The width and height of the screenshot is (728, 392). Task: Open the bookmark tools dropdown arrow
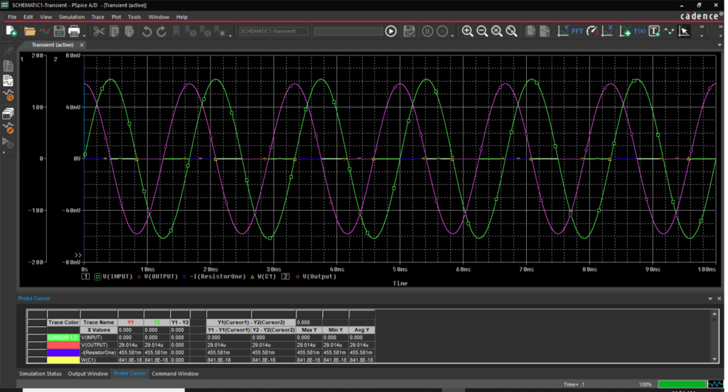point(230,36)
